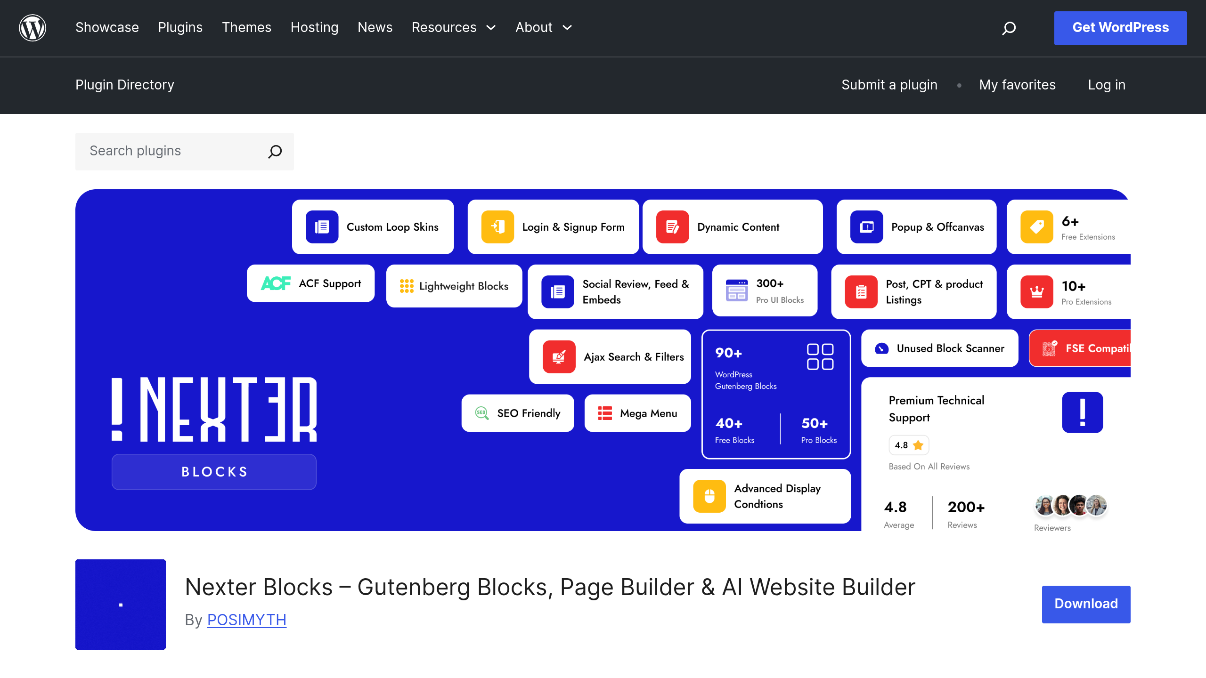Image resolution: width=1206 pixels, height=678 pixels.
Task: Click the 300+ Pro UI Blocks icon
Action: (x=737, y=290)
